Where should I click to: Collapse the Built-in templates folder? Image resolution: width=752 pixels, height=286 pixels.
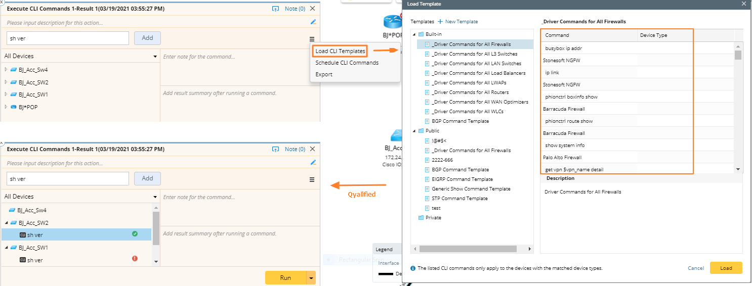[414, 34]
